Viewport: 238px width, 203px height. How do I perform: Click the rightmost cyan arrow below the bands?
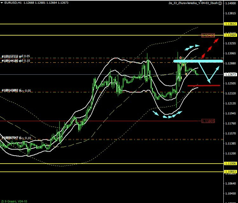(180, 112)
